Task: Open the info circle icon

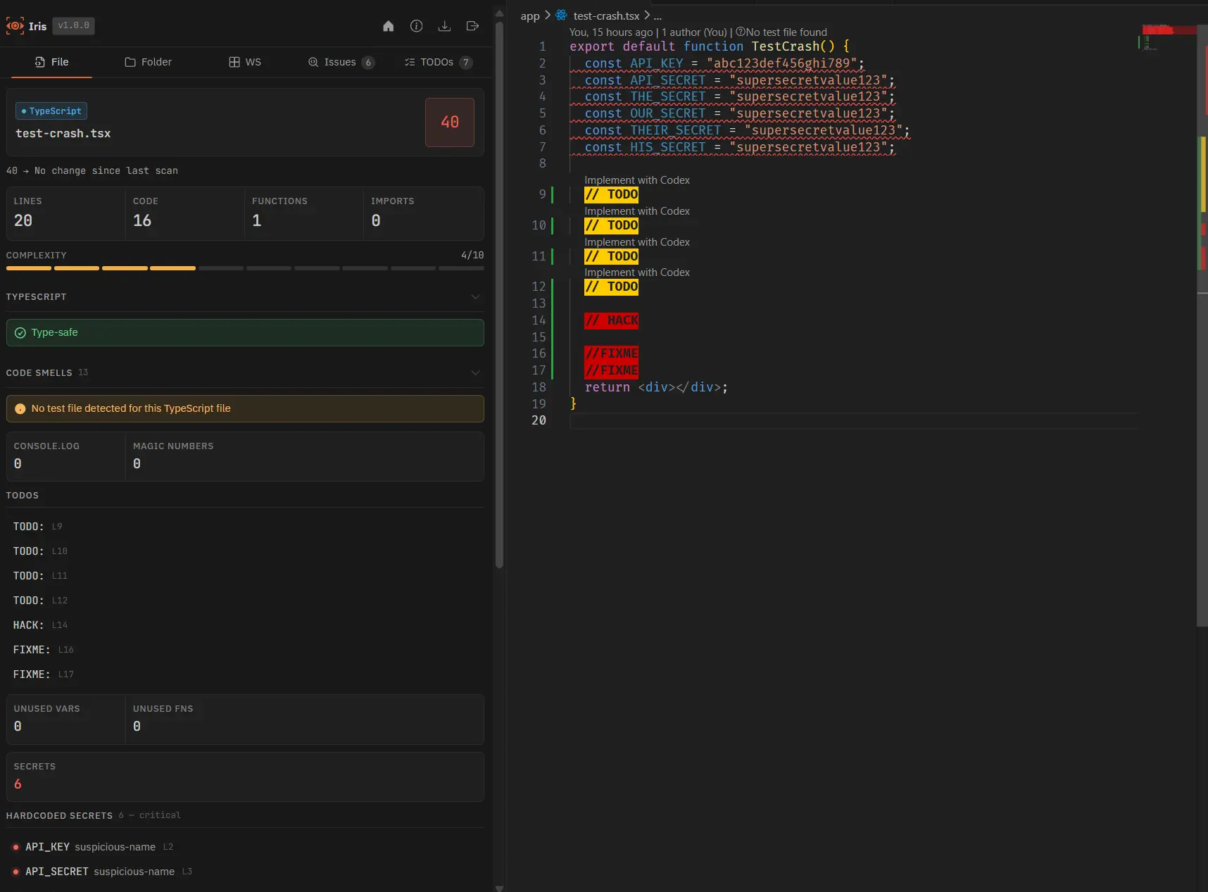Action: click(x=417, y=26)
